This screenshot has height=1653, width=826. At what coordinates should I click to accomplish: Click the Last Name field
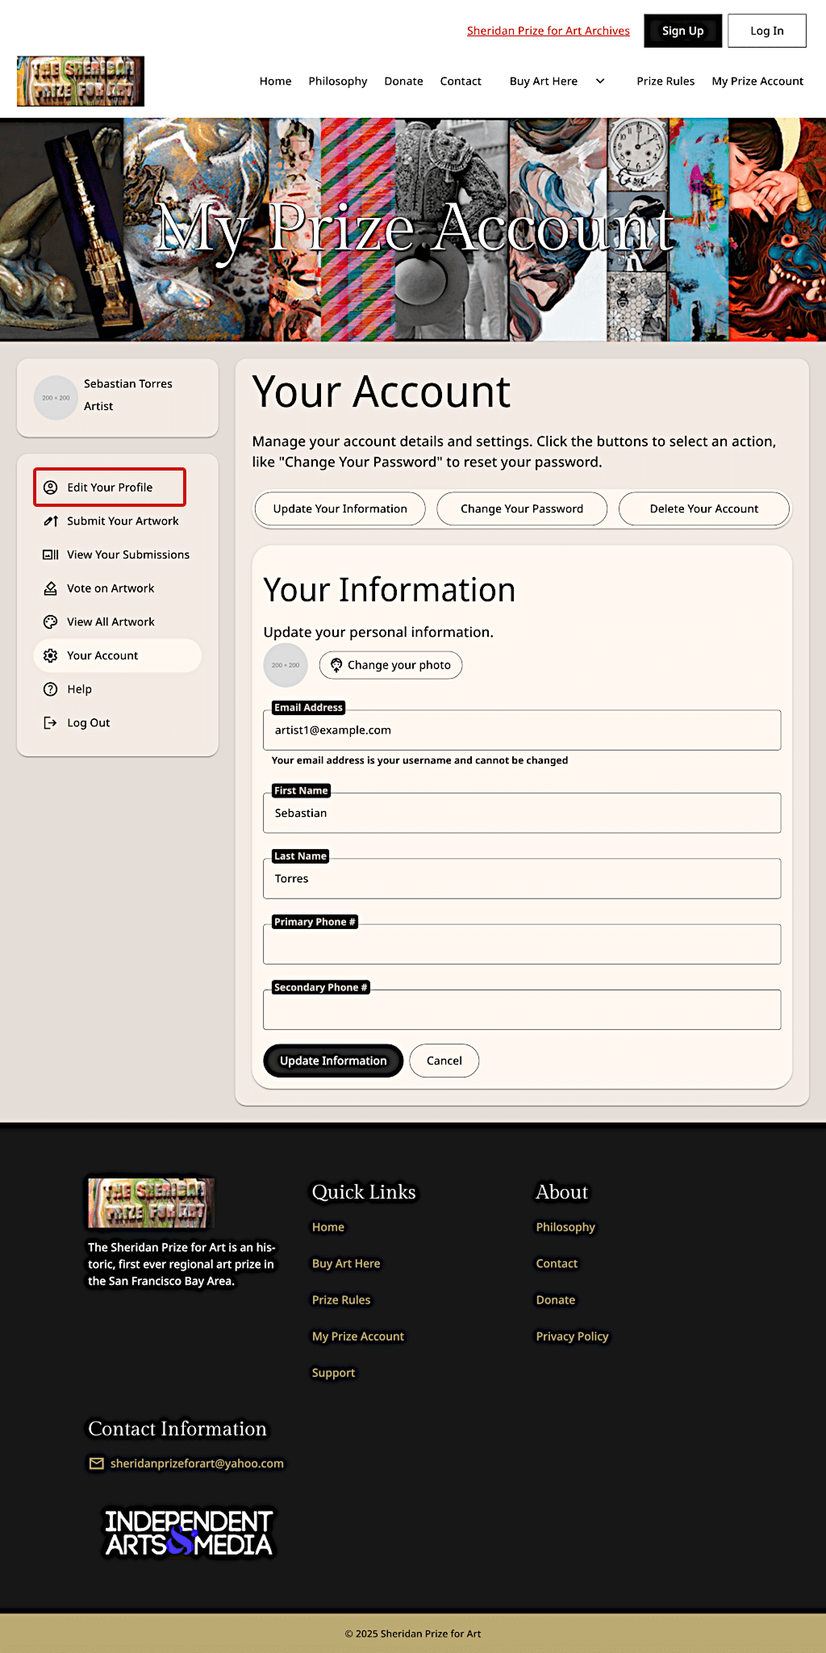point(522,878)
